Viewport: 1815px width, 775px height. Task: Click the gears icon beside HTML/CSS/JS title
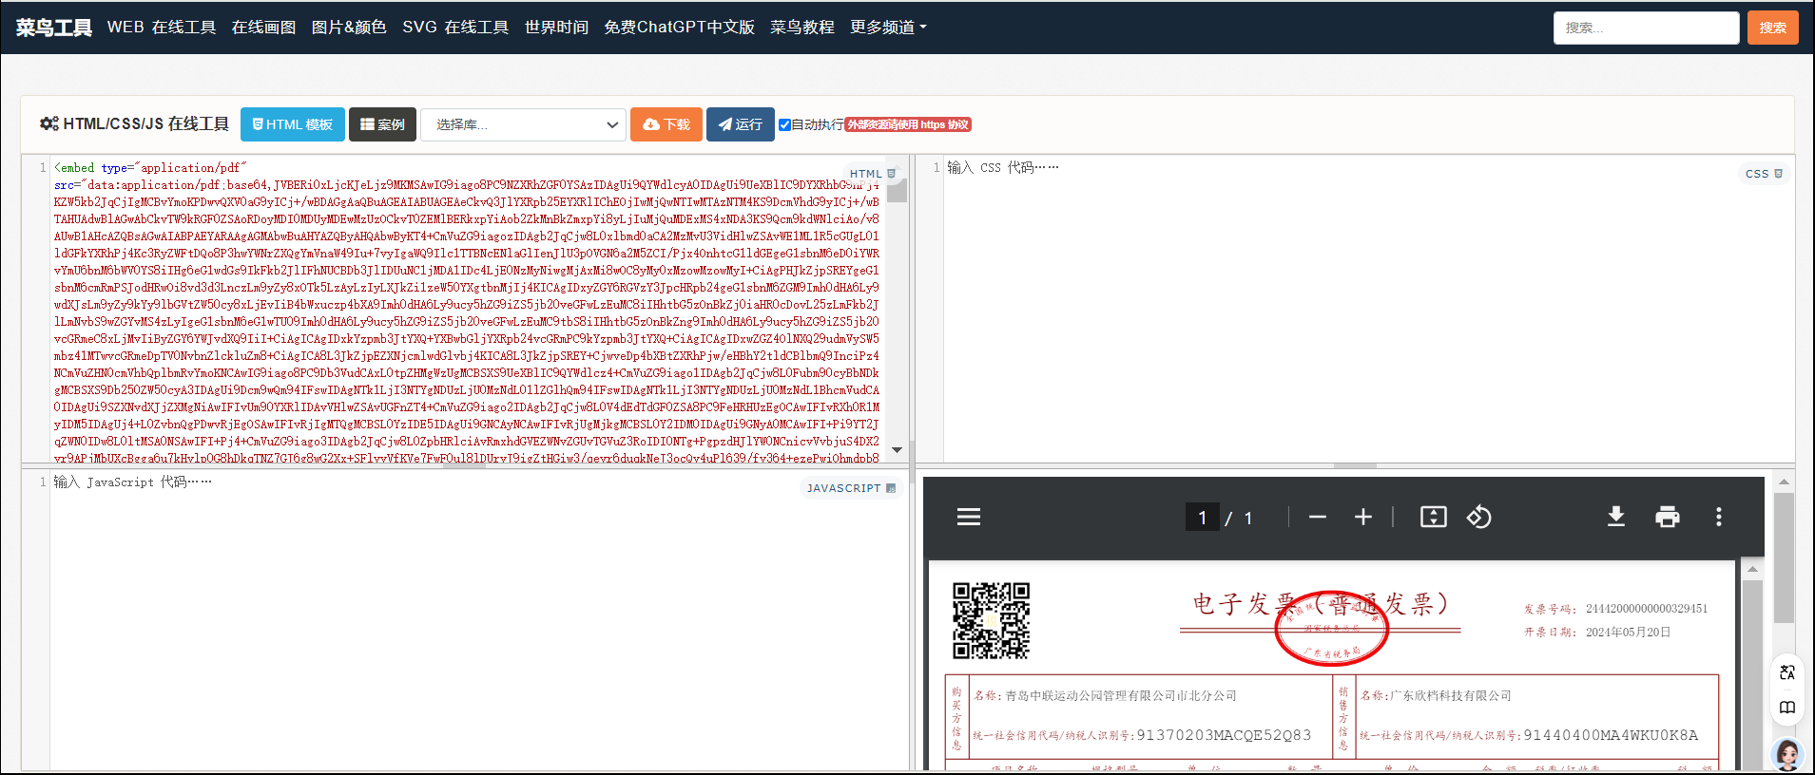[x=49, y=123]
